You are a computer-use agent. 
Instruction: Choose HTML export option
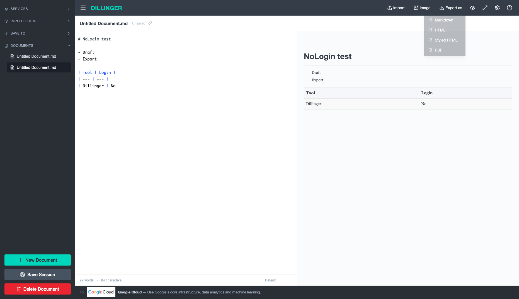tap(444, 30)
